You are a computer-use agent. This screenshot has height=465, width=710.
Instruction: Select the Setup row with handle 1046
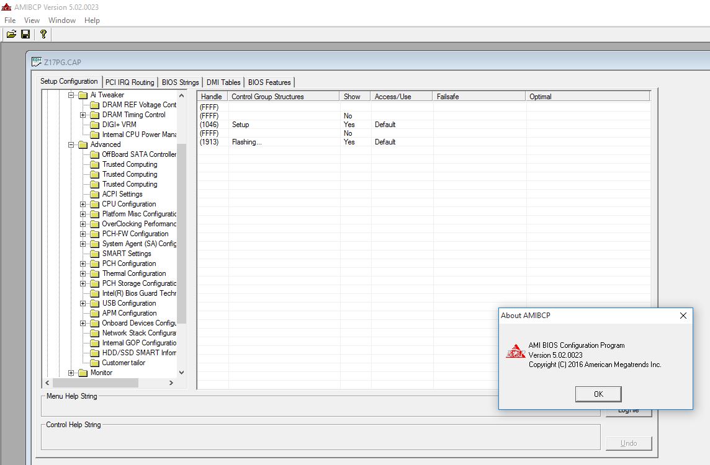424,125
